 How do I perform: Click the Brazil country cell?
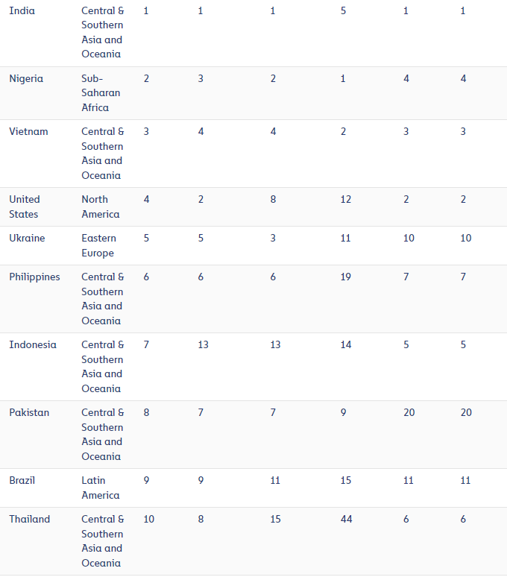point(22,480)
